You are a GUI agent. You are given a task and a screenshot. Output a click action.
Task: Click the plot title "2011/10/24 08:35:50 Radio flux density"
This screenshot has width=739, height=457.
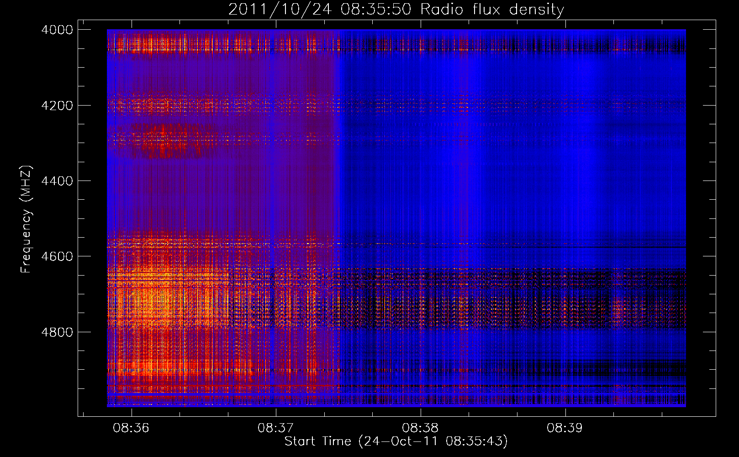(x=396, y=9)
